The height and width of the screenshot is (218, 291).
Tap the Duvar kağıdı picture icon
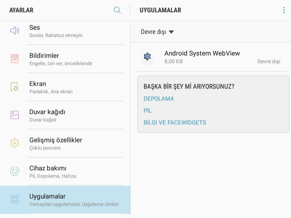pyautogui.click(x=15, y=115)
